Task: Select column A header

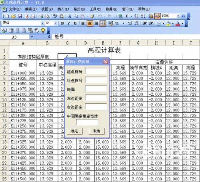Action: (x=23, y=43)
